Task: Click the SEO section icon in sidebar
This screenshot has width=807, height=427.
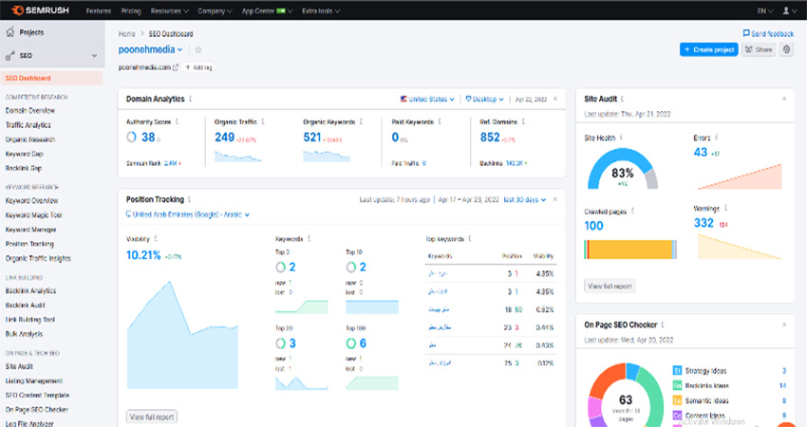Action: (x=9, y=56)
